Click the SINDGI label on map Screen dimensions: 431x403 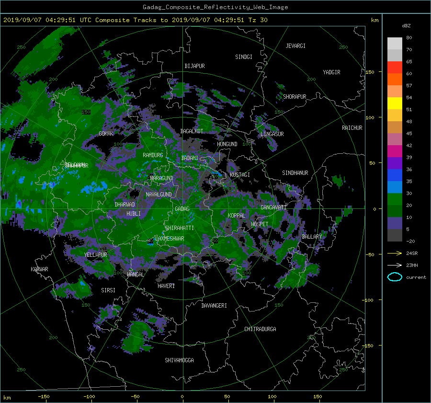tap(244, 57)
